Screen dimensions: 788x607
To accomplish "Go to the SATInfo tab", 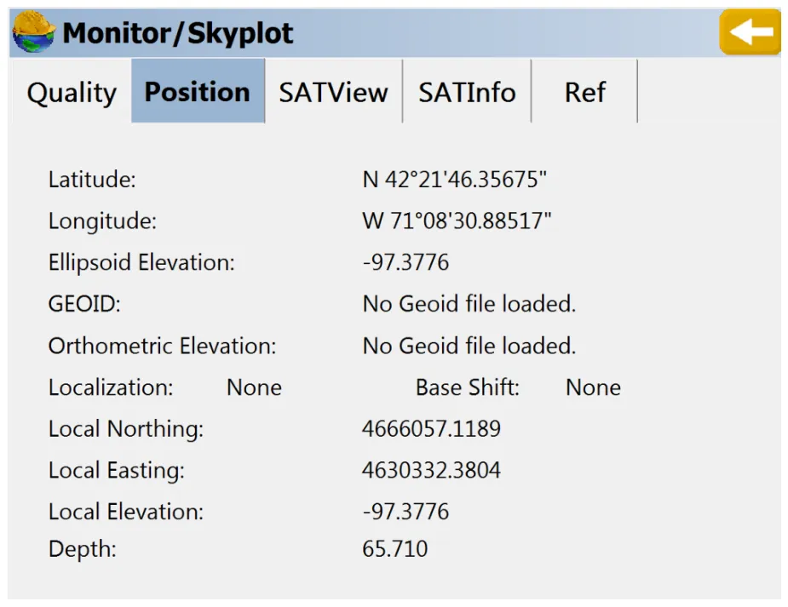I will click(x=467, y=93).
